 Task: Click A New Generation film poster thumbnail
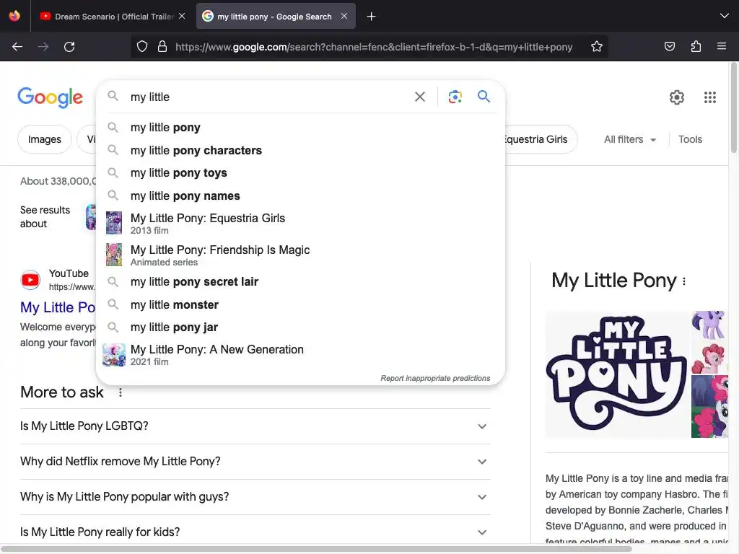coord(113,355)
